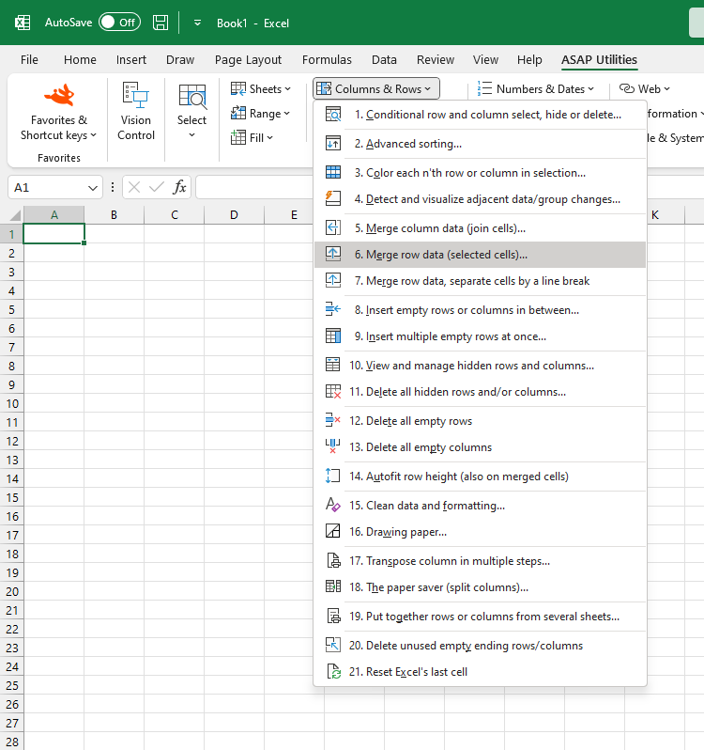Click the formula bar Enter checkmark button
The width and height of the screenshot is (704, 750).
[x=156, y=187]
